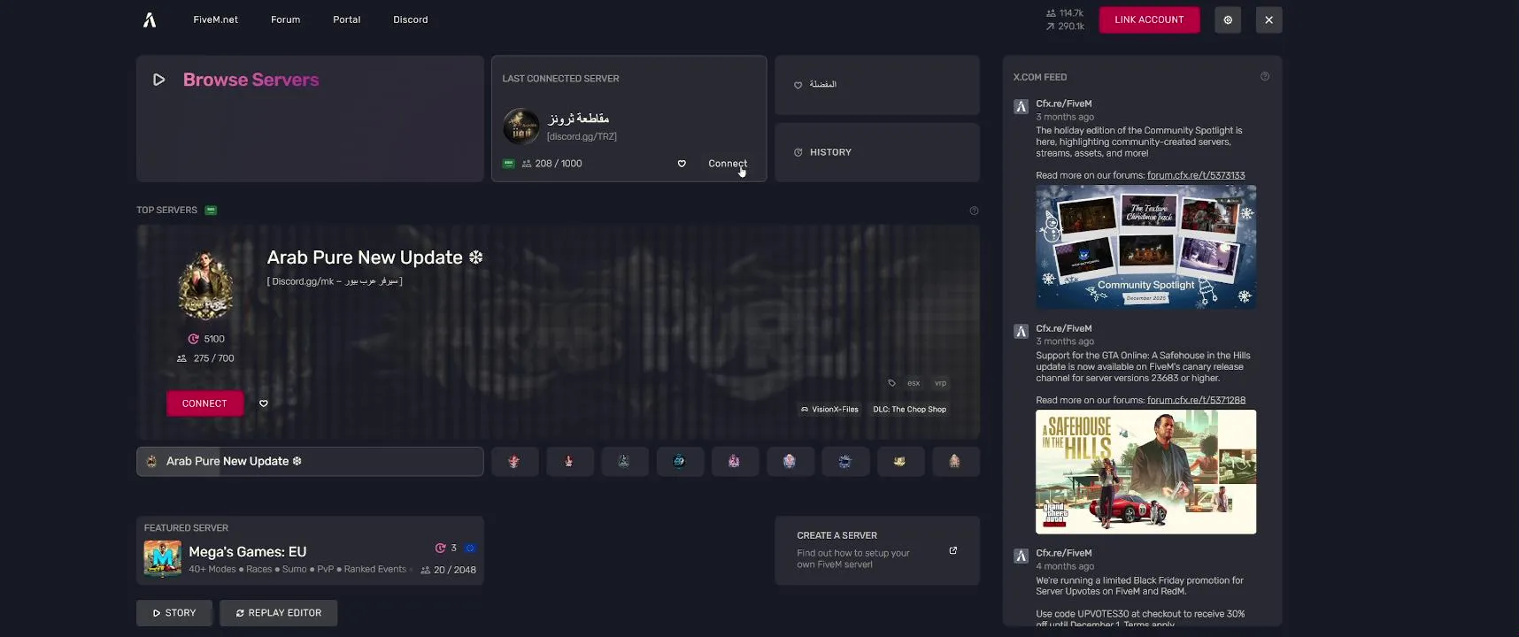1519x637 pixels.
Task: Click the car icon on the VisionX-Files tag
Action: (x=805, y=410)
